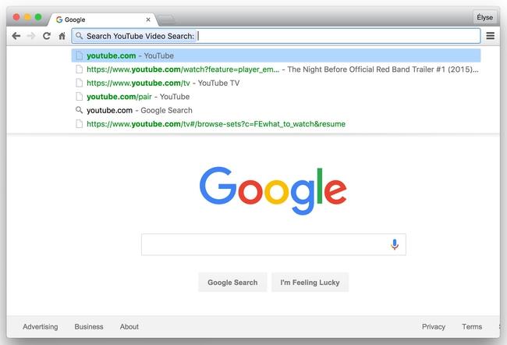This screenshot has height=345, width=507.
Task: Click the Google Search button
Action: (232, 283)
